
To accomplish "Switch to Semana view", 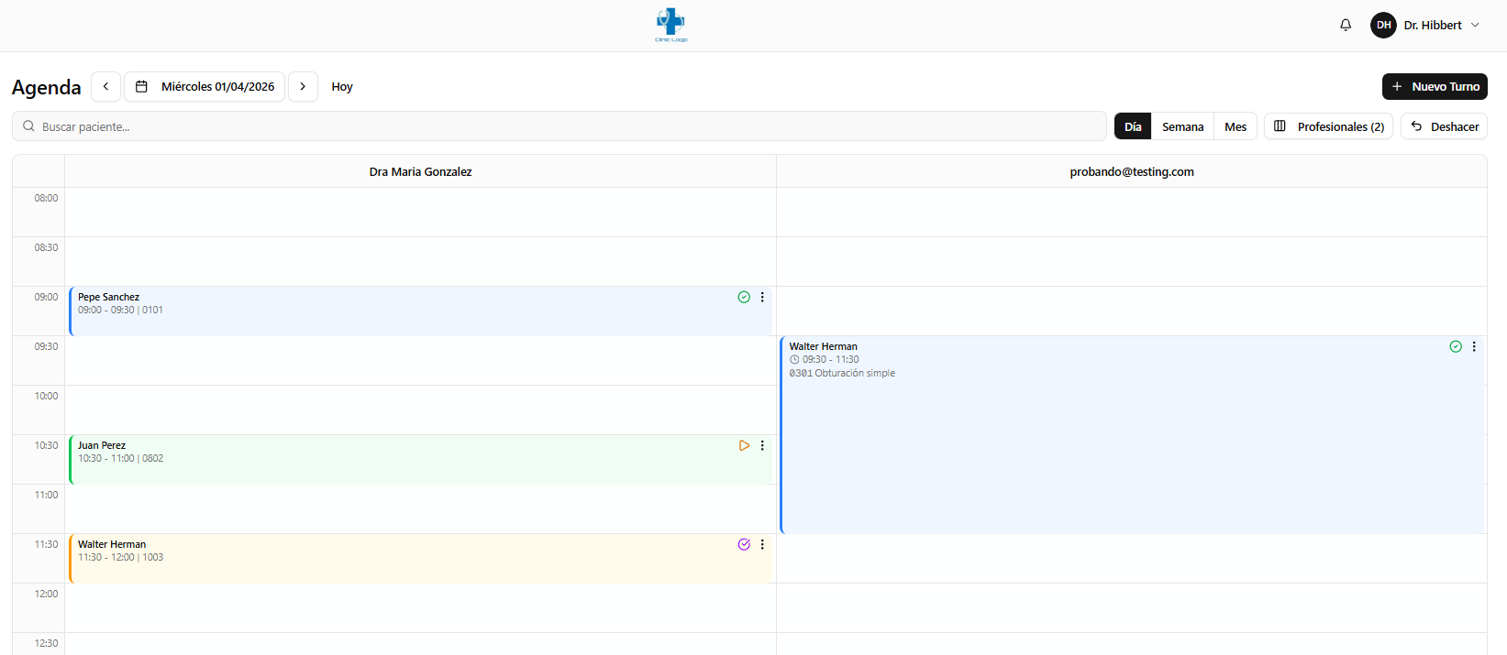I will click(x=1182, y=126).
